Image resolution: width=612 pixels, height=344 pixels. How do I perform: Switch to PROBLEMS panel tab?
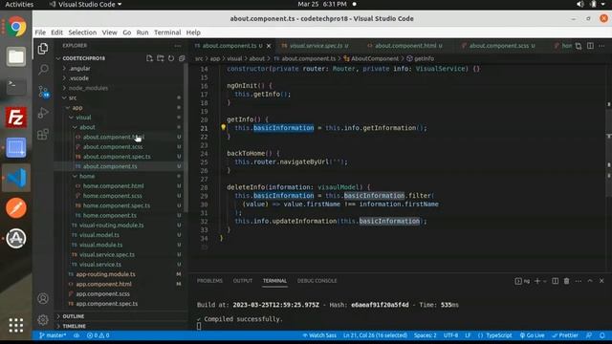pos(209,281)
